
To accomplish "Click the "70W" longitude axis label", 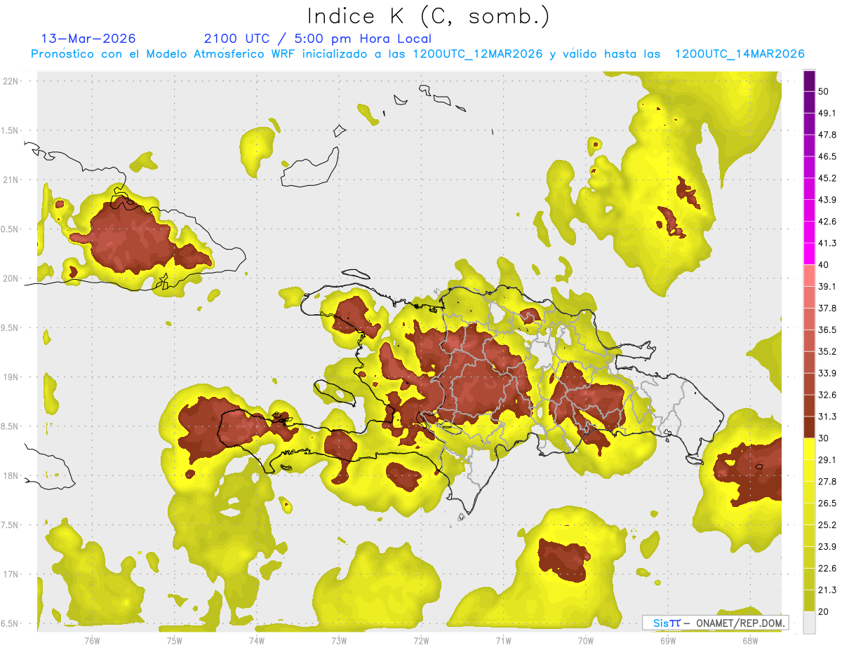I will [x=586, y=641].
